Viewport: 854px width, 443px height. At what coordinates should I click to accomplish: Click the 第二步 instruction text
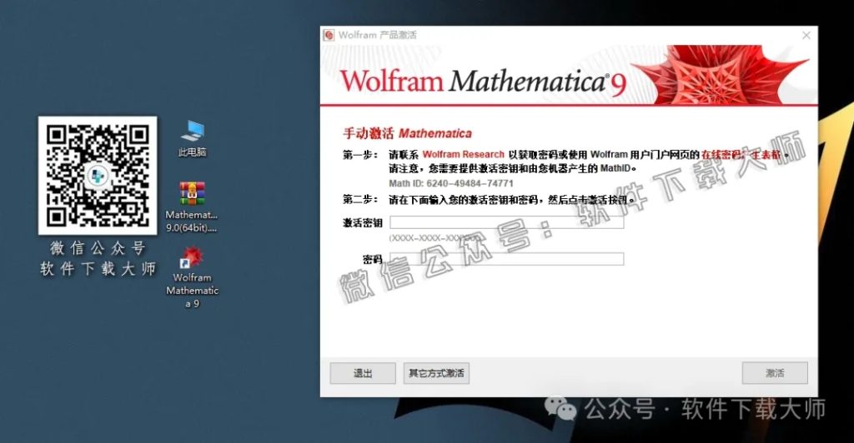coord(489,200)
